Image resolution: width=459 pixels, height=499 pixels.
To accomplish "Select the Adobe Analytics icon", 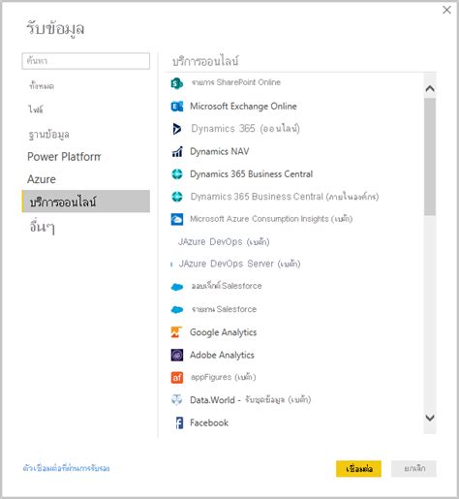I will pos(177,355).
